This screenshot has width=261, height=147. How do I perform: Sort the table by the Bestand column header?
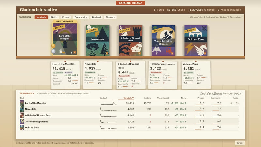pos(147,98)
